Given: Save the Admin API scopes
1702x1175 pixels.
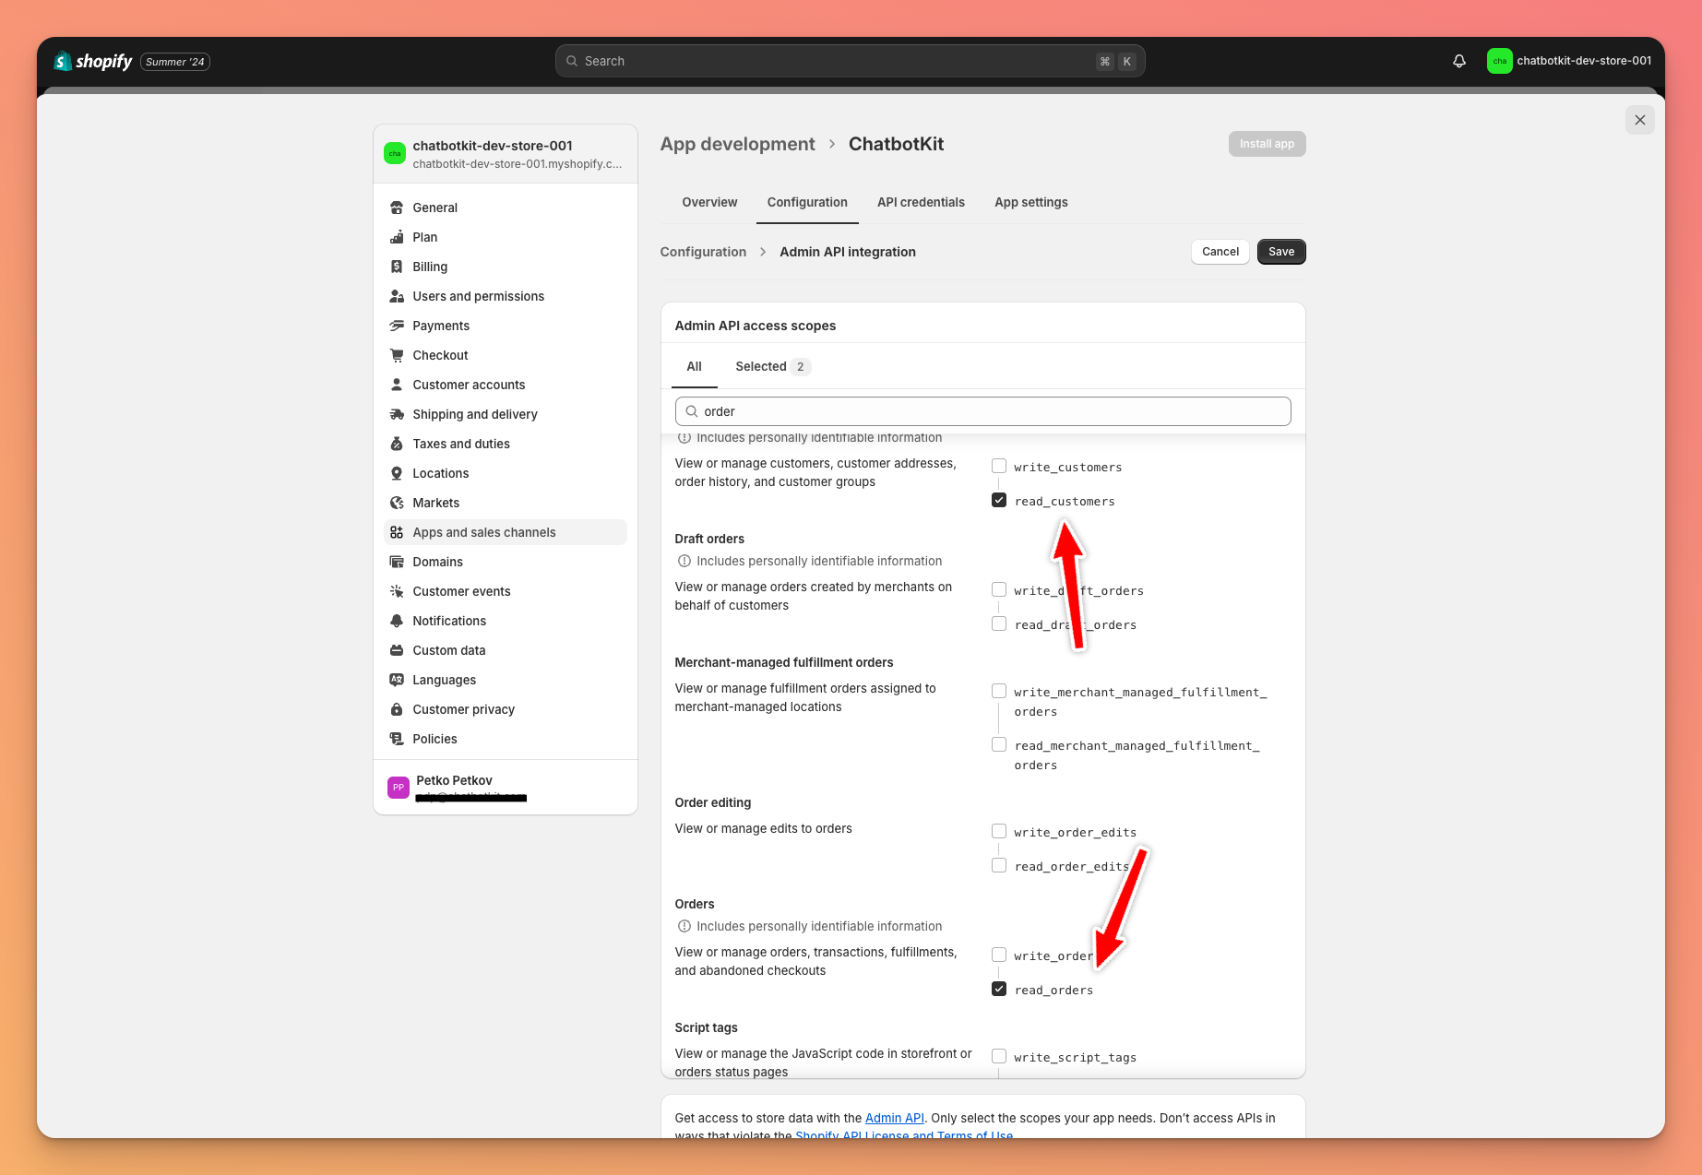Looking at the screenshot, I should (x=1281, y=252).
